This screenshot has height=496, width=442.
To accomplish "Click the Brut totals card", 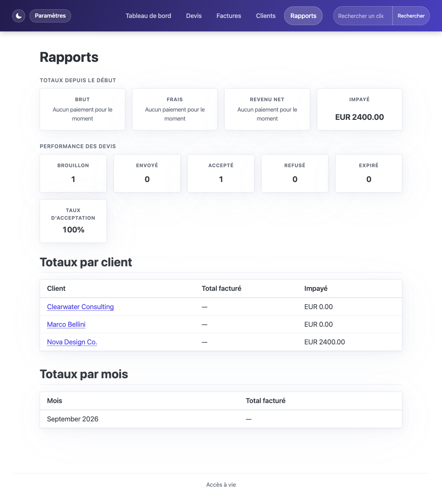I will point(83,109).
